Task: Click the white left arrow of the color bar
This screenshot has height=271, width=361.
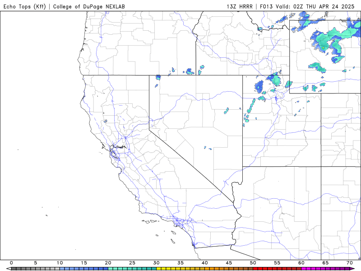Action: coord(9,269)
